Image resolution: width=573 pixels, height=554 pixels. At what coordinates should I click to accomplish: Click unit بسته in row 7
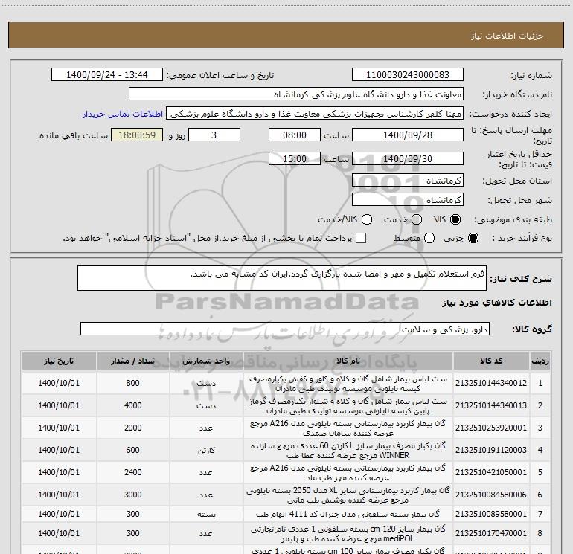click(206, 514)
